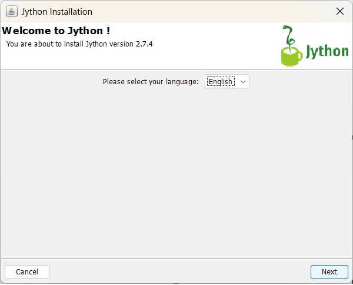Click the green mug in the Jython logo
This screenshot has height=285, width=353.
[291, 57]
